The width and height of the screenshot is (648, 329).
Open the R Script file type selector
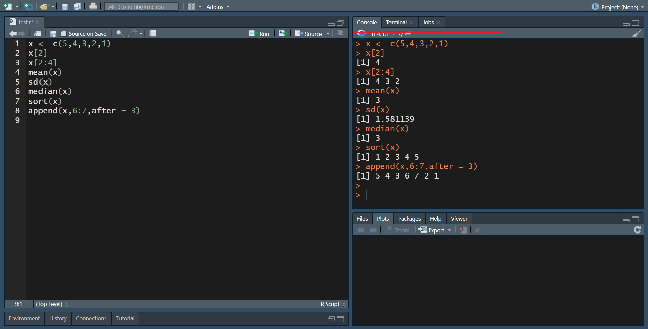pos(333,304)
